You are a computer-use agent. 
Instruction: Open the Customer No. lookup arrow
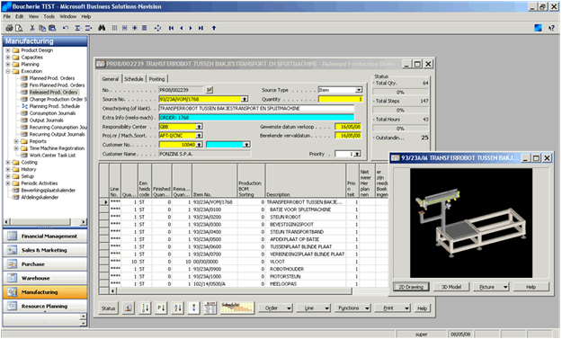[x=199, y=145]
